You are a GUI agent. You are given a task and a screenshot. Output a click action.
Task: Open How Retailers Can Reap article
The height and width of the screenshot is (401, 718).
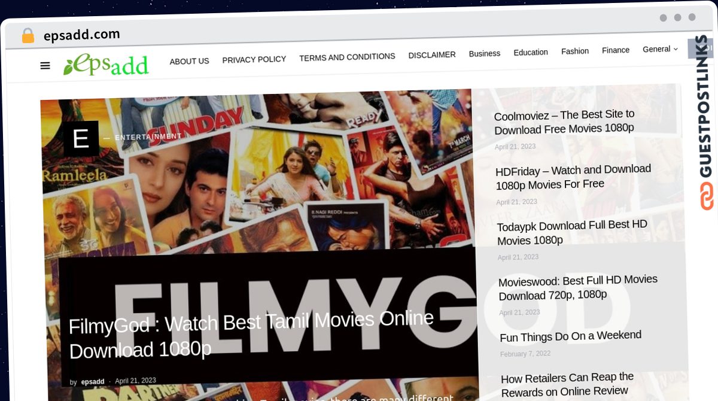click(x=567, y=384)
